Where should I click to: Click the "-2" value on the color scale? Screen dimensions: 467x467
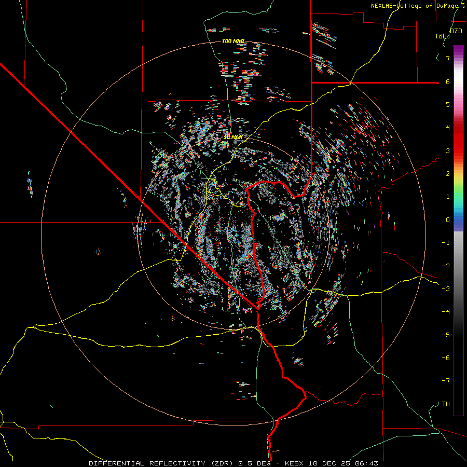(x=446, y=266)
